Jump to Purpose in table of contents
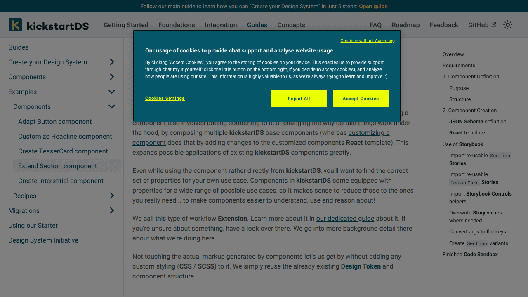Image resolution: width=528 pixels, height=297 pixels. coord(459,88)
